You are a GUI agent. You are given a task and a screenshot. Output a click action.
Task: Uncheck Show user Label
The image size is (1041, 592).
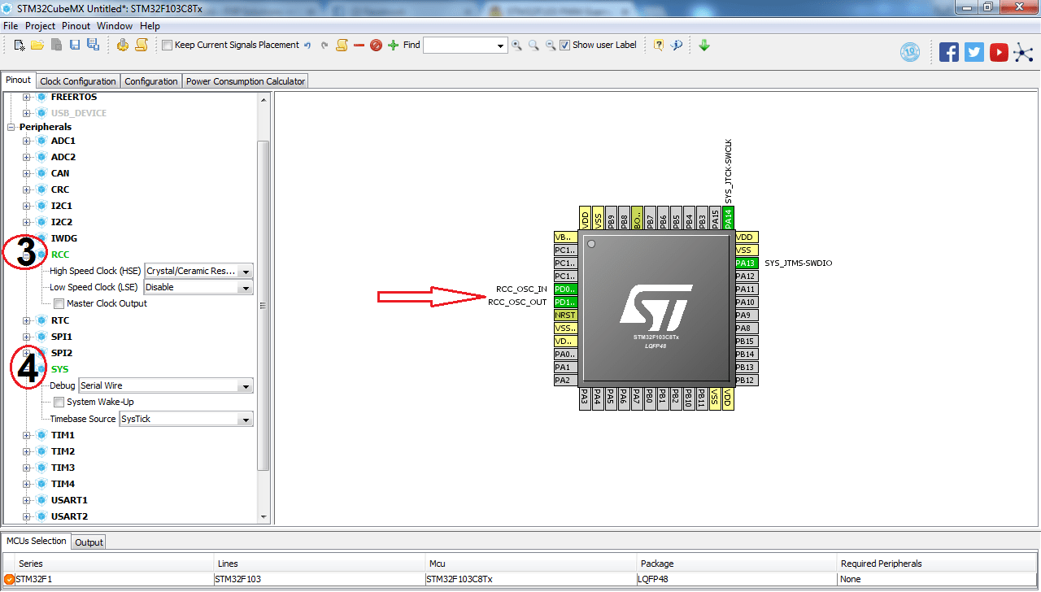pos(564,45)
